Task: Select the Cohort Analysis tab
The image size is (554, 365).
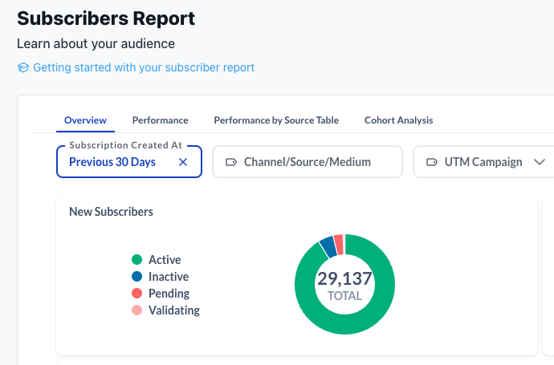Action: point(398,120)
